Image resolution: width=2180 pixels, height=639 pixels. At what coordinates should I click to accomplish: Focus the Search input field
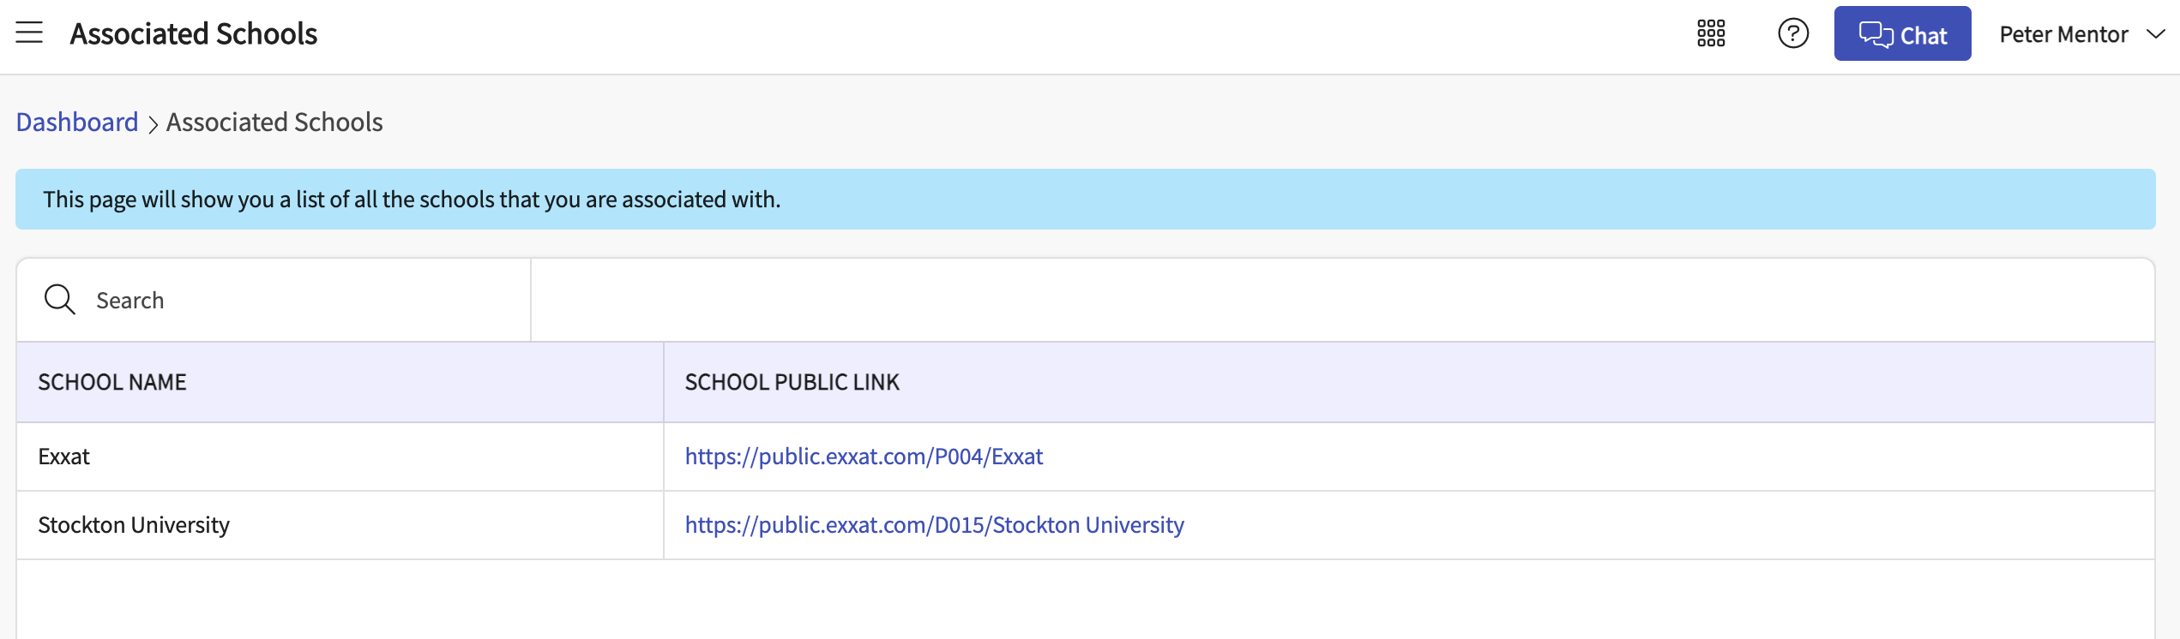(300, 301)
